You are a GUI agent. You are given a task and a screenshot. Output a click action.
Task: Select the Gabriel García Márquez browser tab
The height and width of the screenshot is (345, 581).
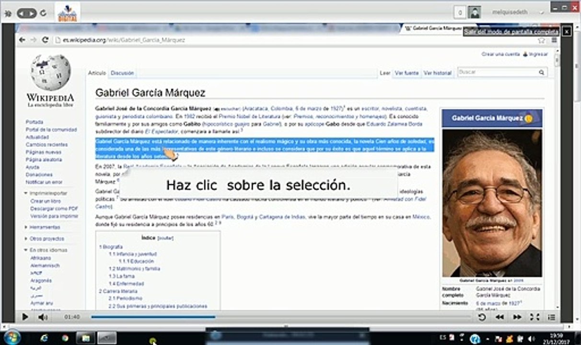434,28
